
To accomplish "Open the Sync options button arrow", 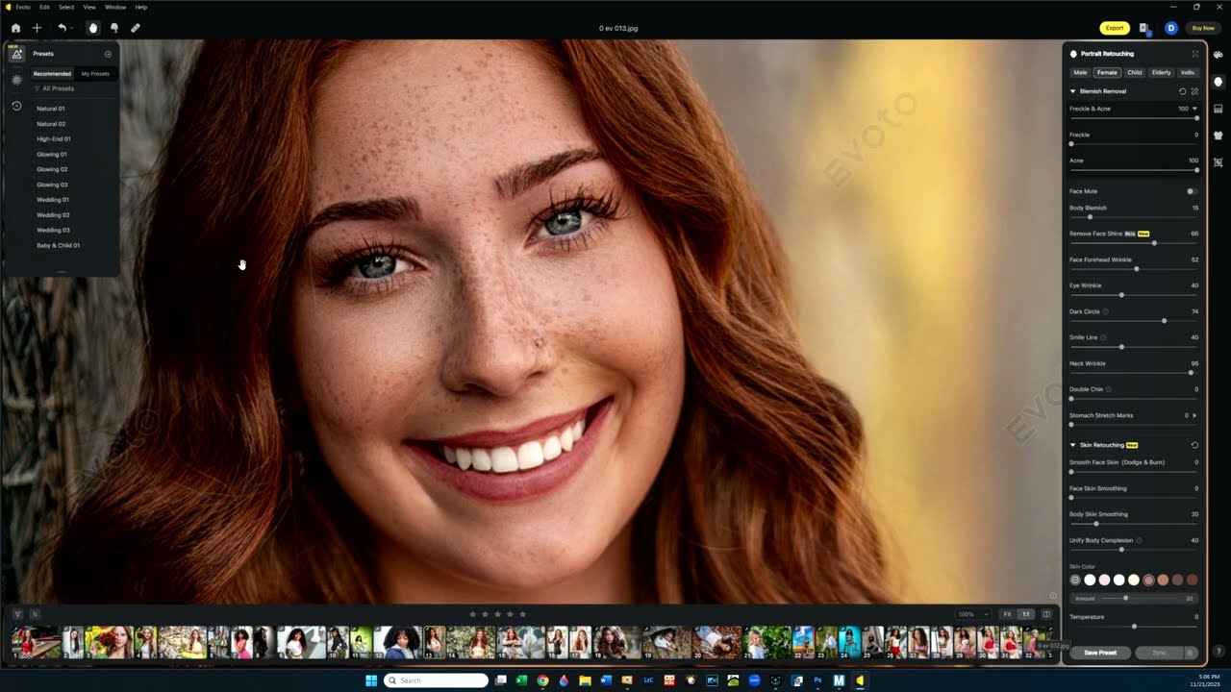I will click(x=1191, y=653).
